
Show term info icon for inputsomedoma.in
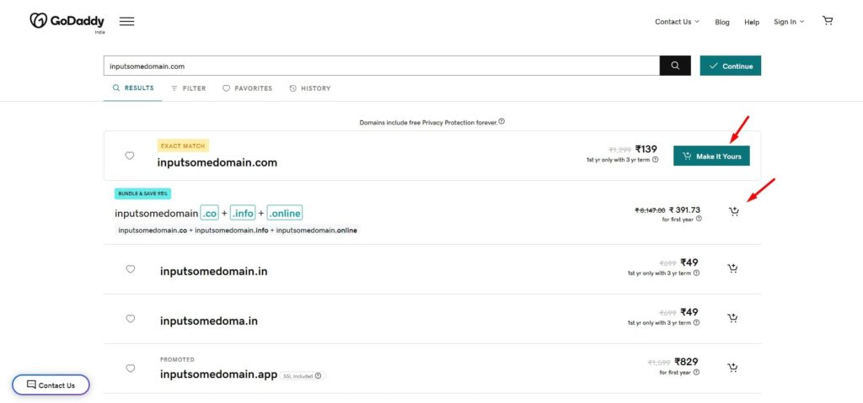click(x=696, y=323)
